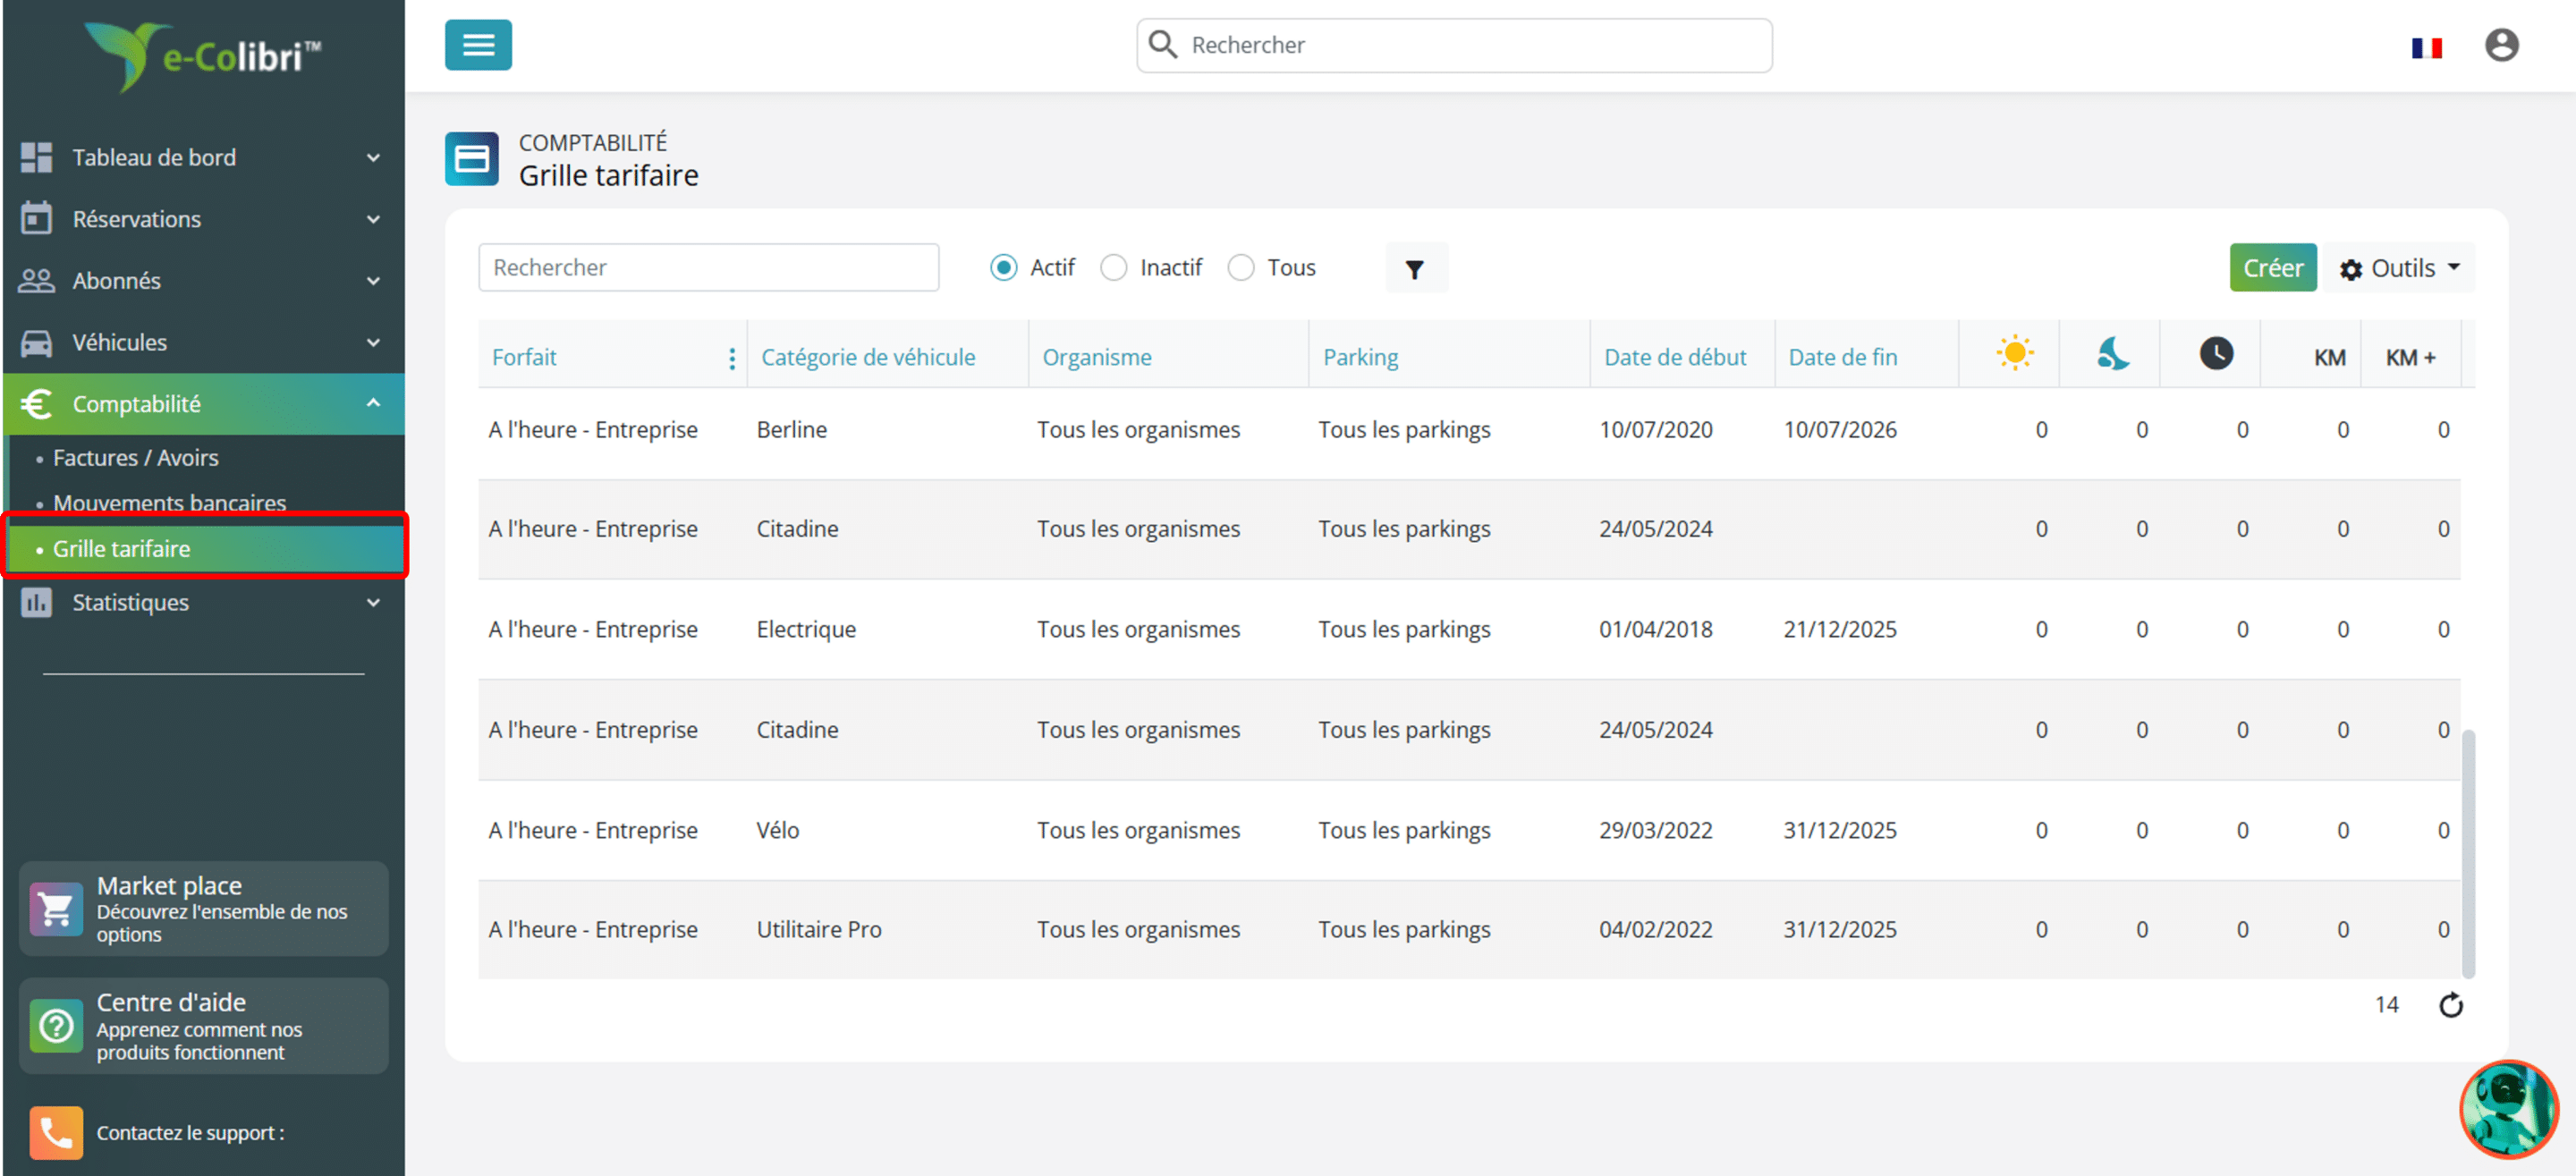Open Factures / Avoirs submenu item
The height and width of the screenshot is (1176, 2576).
[x=135, y=457]
